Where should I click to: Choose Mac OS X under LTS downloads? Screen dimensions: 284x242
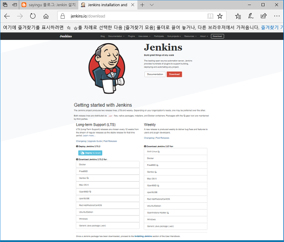[x=108, y=185]
